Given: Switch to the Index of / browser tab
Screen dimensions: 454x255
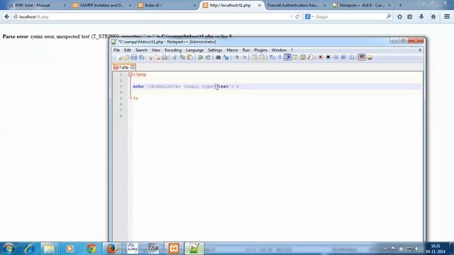Looking at the screenshot, I should pyautogui.click(x=167, y=5).
